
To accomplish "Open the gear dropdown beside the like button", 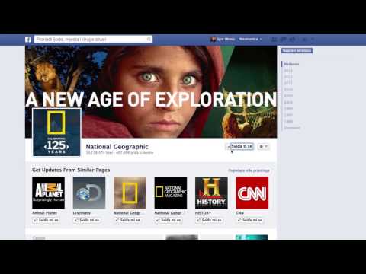I will coord(263,147).
